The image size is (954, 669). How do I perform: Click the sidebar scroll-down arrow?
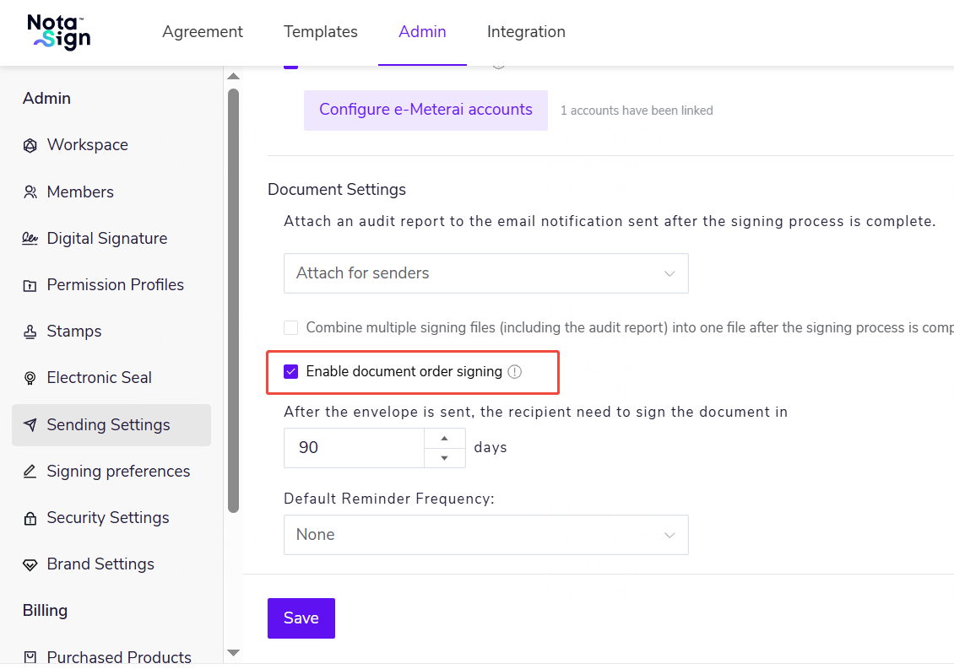(x=233, y=653)
